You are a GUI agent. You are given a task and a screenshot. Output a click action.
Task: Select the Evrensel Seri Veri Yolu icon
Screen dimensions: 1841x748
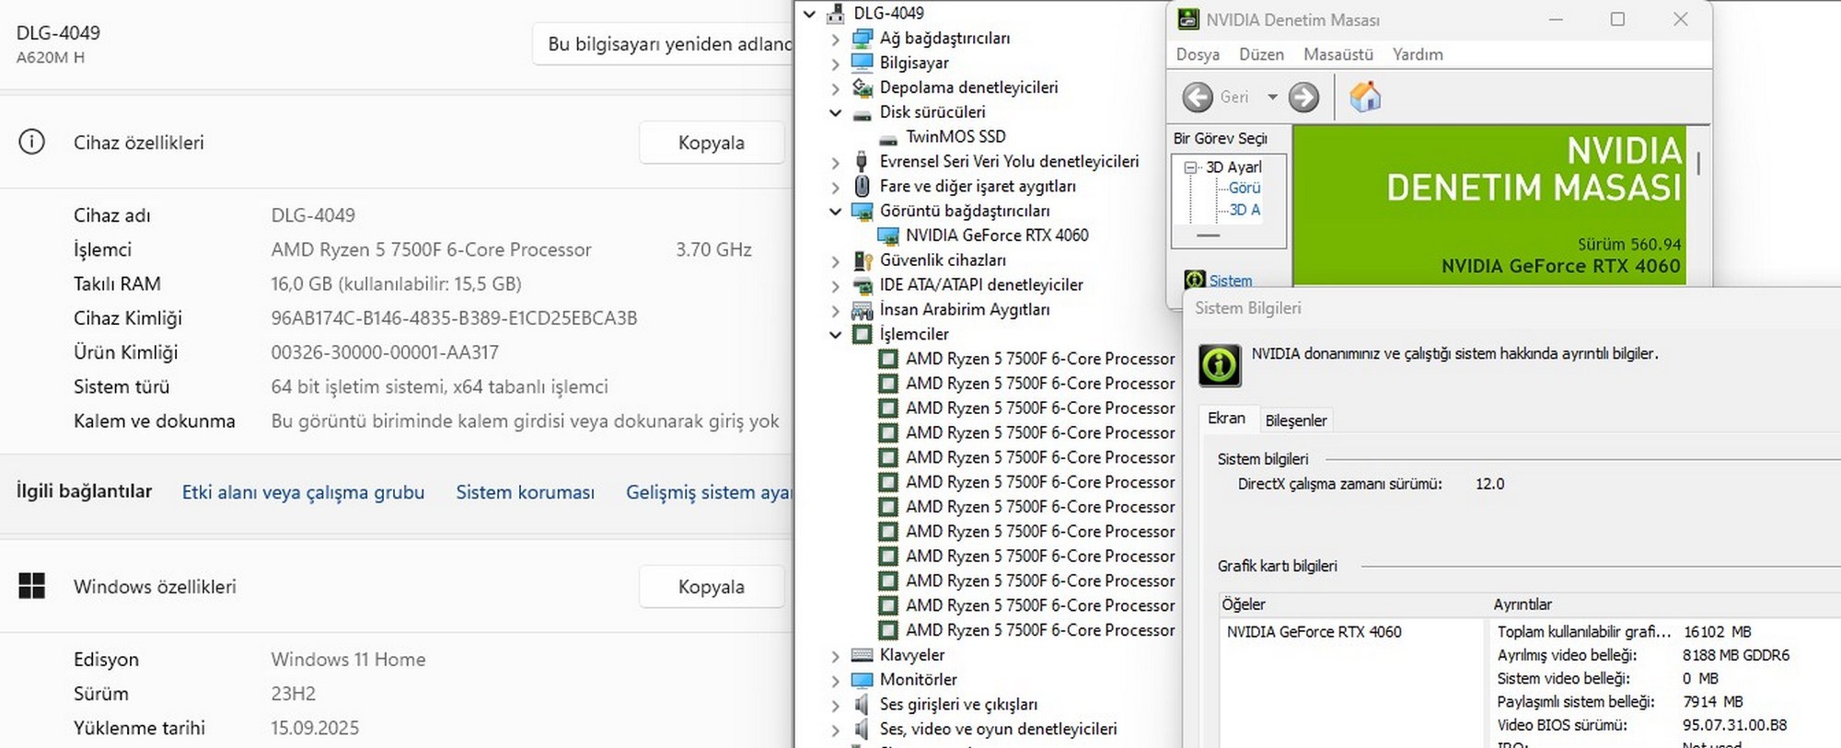[862, 161]
